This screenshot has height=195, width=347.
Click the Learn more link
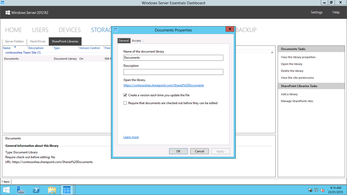(x=131, y=137)
